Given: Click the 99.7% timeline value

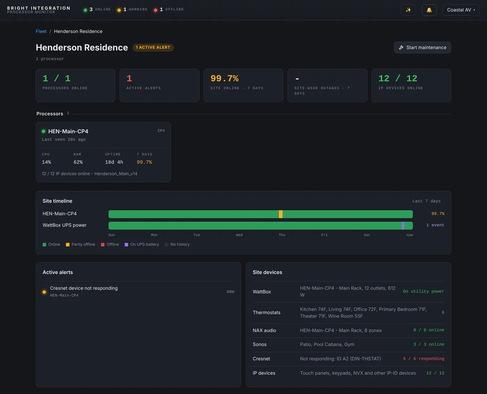Looking at the screenshot, I should coord(438,214).
